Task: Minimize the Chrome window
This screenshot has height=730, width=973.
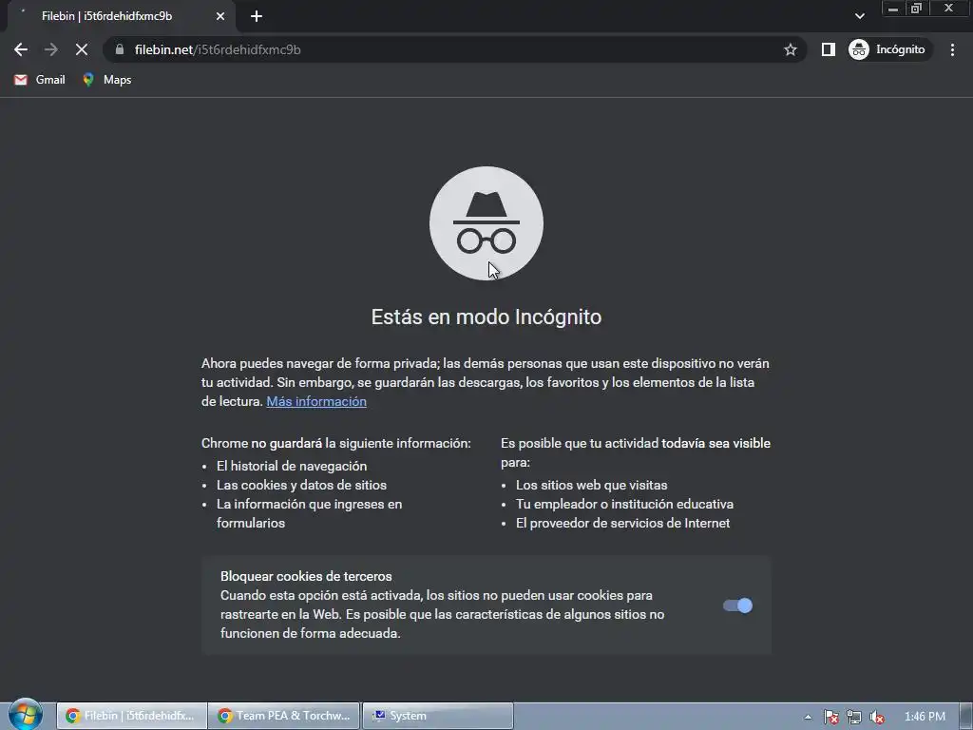Action: 893,8
